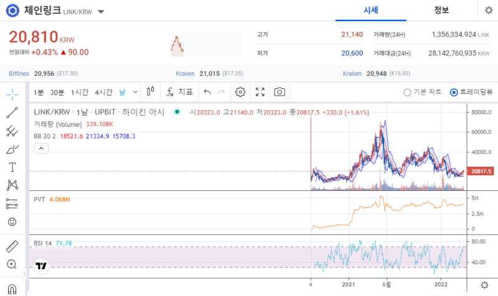Collapse the drawing toolbar side arrow
The image size is (498, 296).
(24, 274)
